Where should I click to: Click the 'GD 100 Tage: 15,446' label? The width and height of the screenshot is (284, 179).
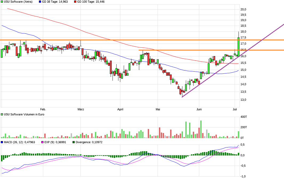click(91, 2)
